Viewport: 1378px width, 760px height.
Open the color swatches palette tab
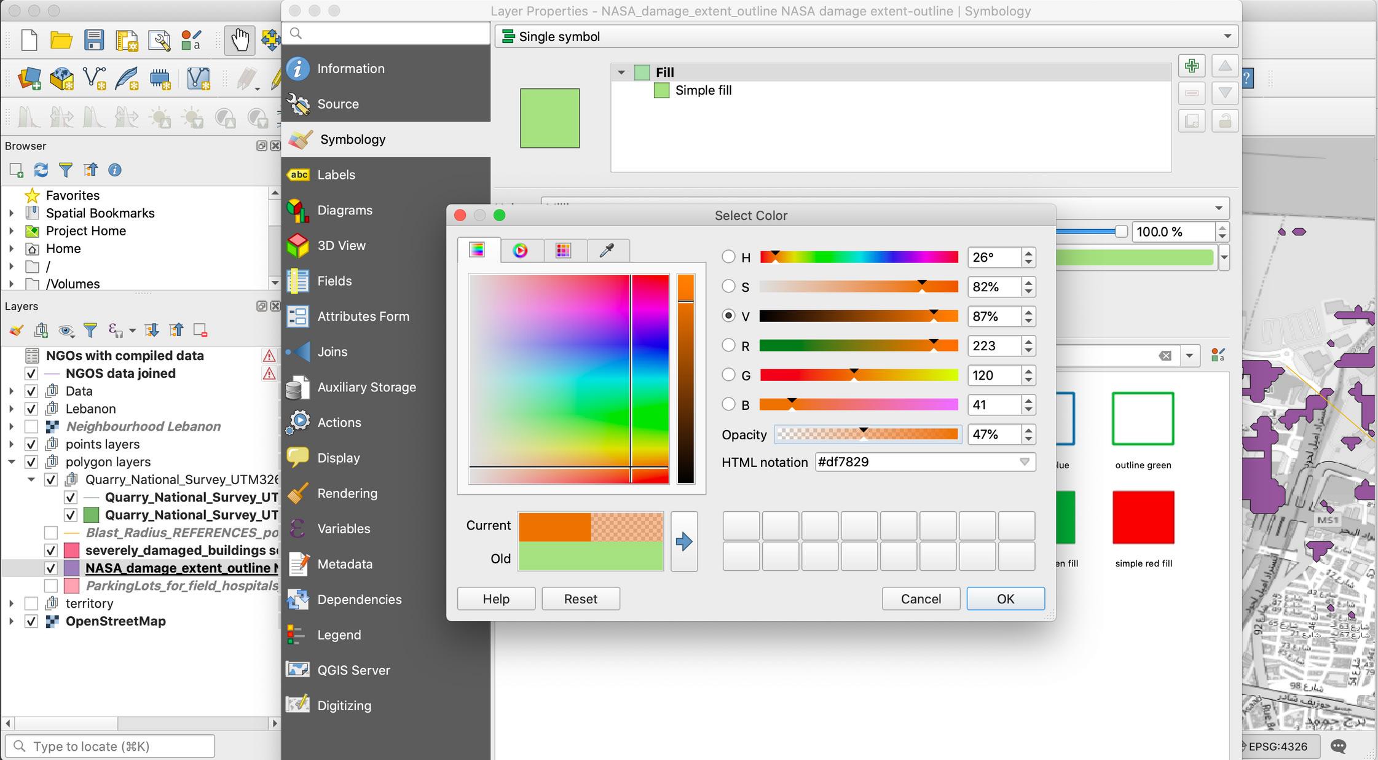563,250
